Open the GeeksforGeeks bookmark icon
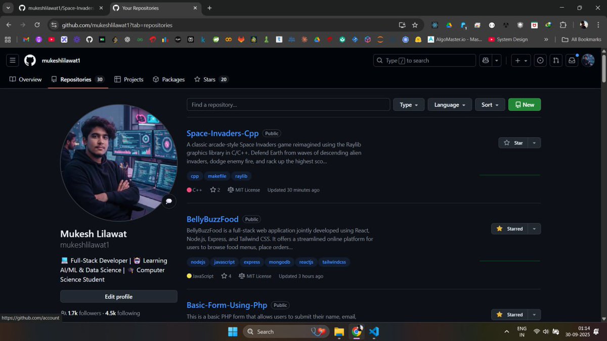This screenshot has height=341, width=607. [x=140, y=39]
